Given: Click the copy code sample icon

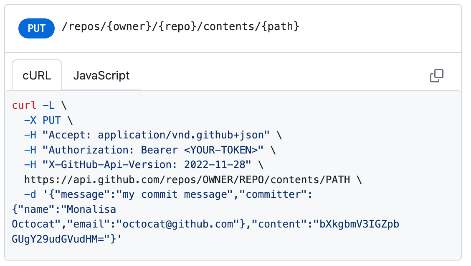Looking at the screenshot, I should pyautogui.click(x=436, y=76).
